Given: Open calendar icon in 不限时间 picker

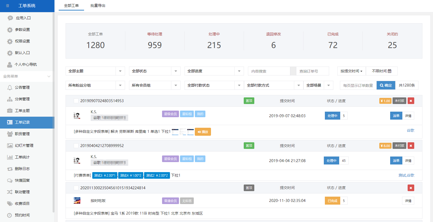Looking at the screenshot, I should click(x=389, y=71).
